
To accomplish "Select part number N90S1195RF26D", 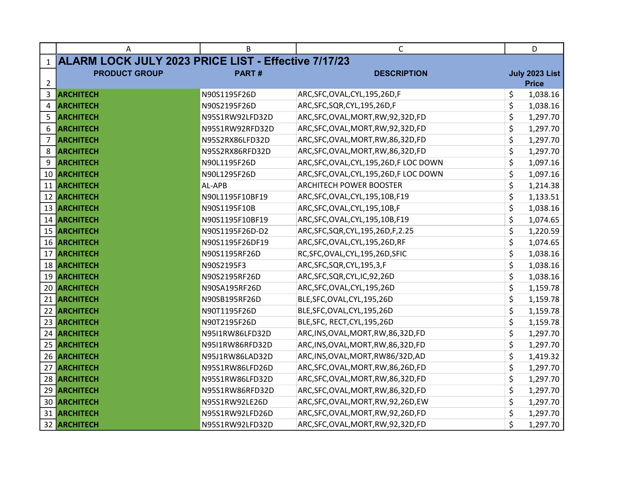I will click(x=248, y=254).
